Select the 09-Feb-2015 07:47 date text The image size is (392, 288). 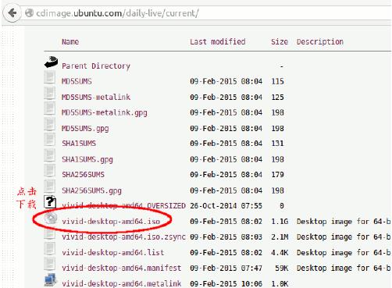[226, 268]
